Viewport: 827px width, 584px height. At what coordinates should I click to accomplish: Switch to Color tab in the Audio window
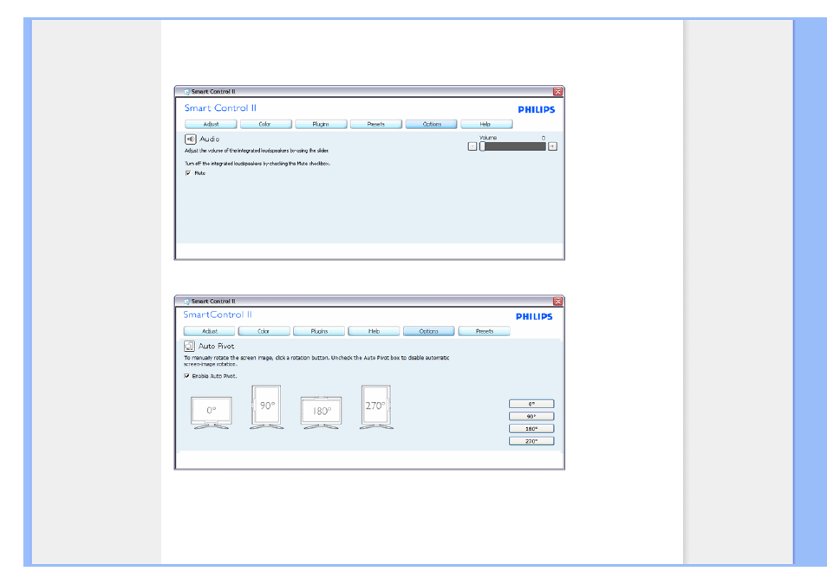pyautogui.click(x=264, y=124)
